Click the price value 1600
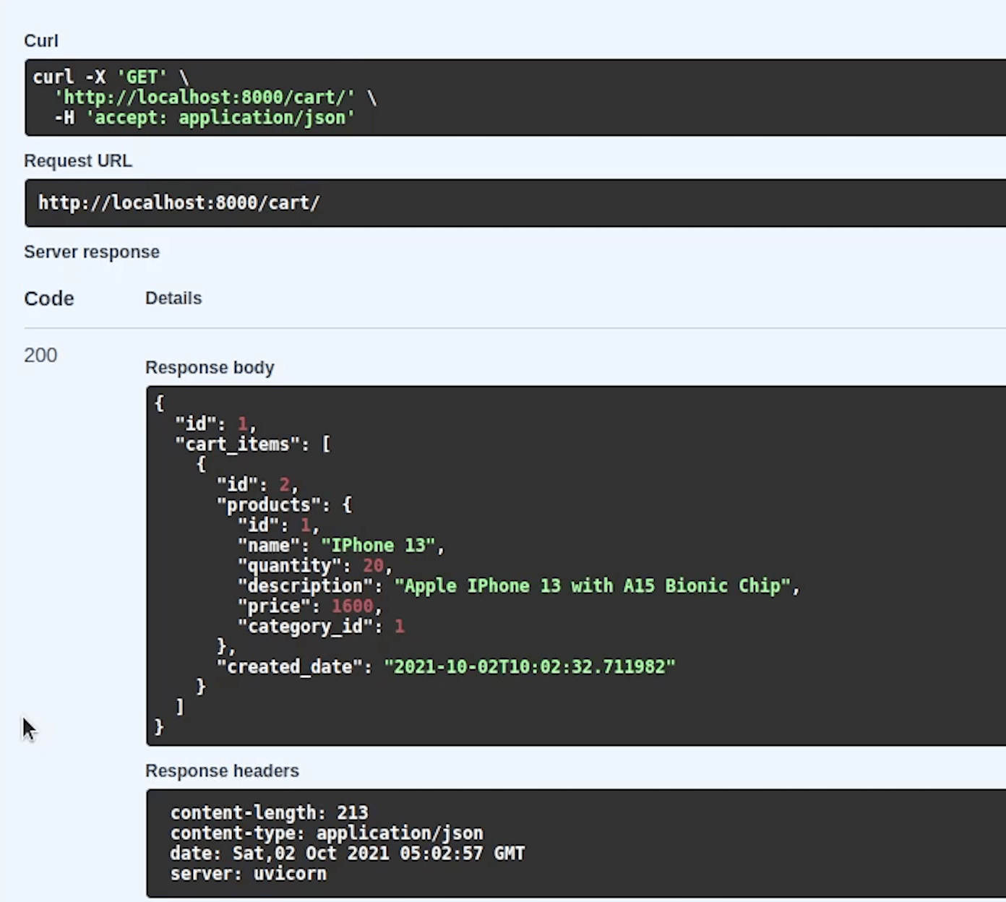Screen dimensions: 1006x902 point(352,606)
